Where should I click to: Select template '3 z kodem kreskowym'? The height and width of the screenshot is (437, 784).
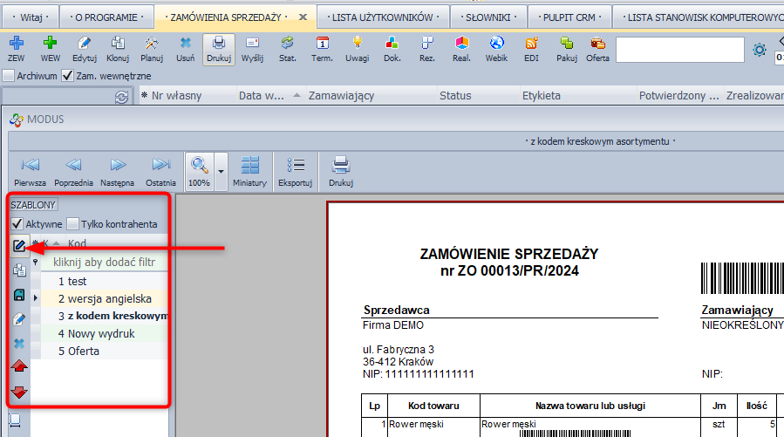click(104, 316)
